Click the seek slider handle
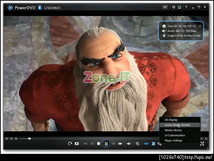214x161 pixels. (x=30, y=139)
